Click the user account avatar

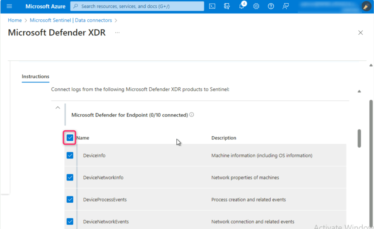[366, 6]
